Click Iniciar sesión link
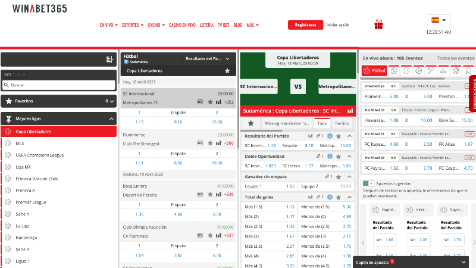476x268 pixels. tap(337, 25)
